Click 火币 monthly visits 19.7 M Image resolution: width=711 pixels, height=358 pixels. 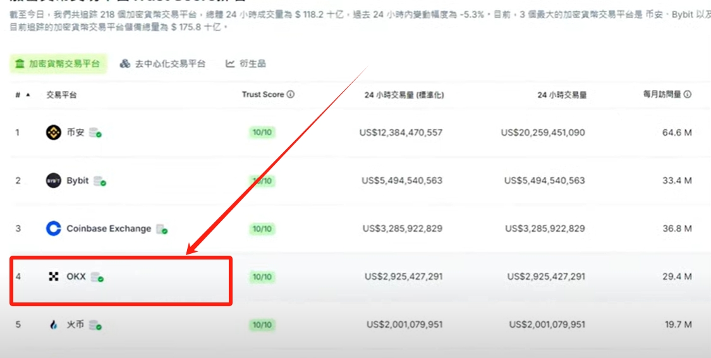[678, 325]
